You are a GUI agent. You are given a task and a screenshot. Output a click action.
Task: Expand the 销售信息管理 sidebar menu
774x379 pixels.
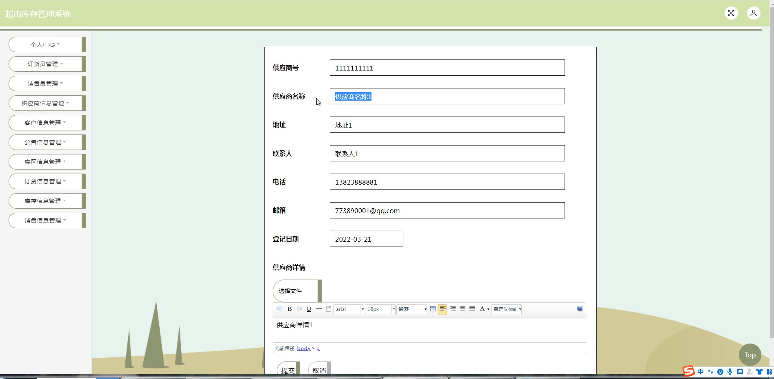(47, 220)
